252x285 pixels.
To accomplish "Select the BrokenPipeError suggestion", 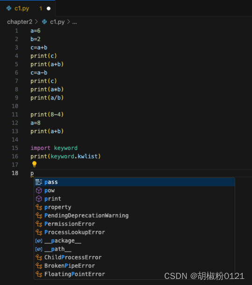I will tap(134, 266).
